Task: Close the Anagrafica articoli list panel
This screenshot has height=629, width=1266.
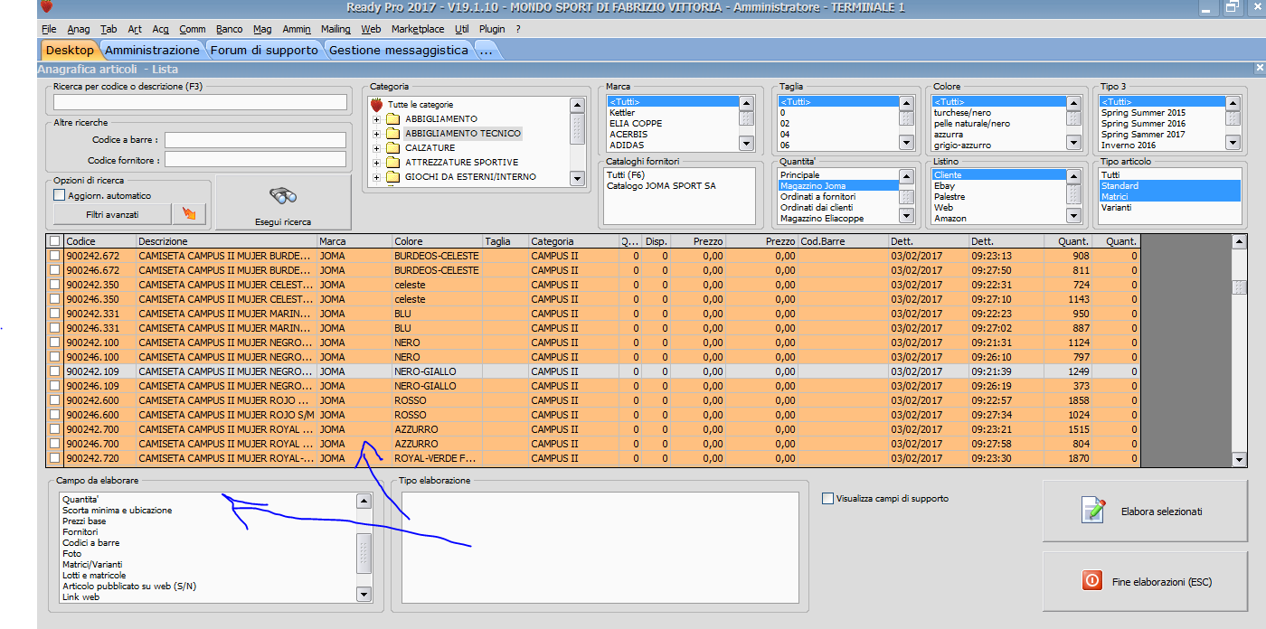Action: point(1260,68)
